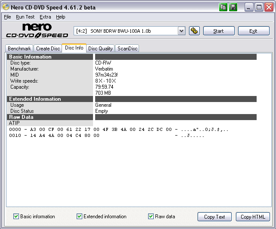276x229 pixels.
Task: Select the Disc Info tab
Action: 74,48
